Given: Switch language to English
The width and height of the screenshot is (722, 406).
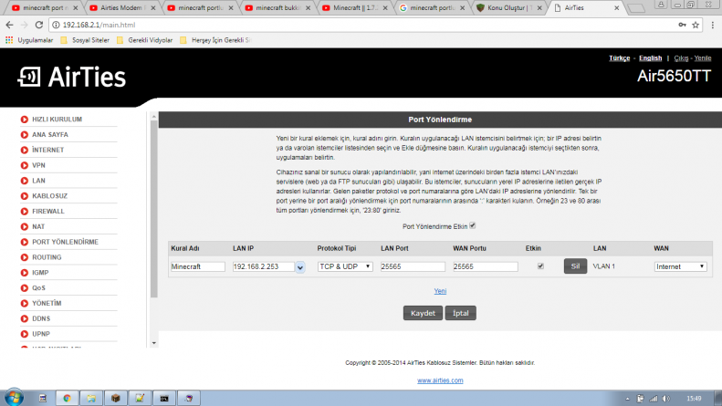Looking at the screenshot, I should (650, 58).
